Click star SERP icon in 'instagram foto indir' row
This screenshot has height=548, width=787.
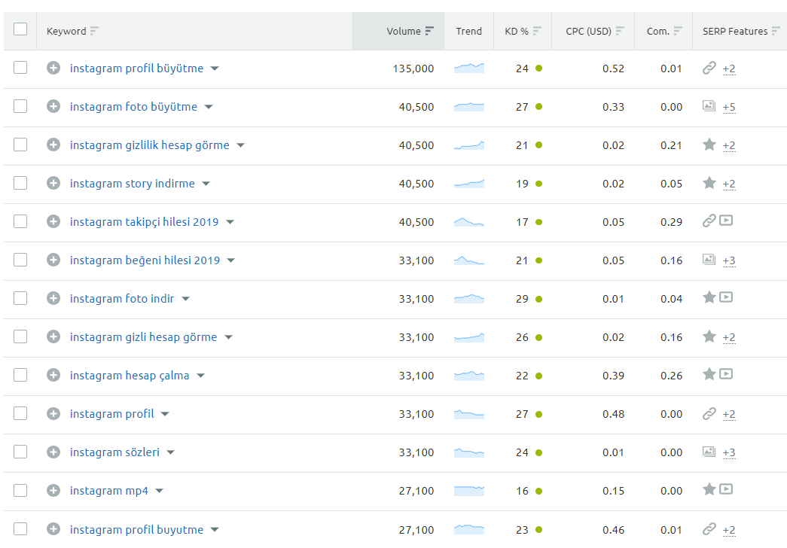pyautogui.click(x=709, y=297)
